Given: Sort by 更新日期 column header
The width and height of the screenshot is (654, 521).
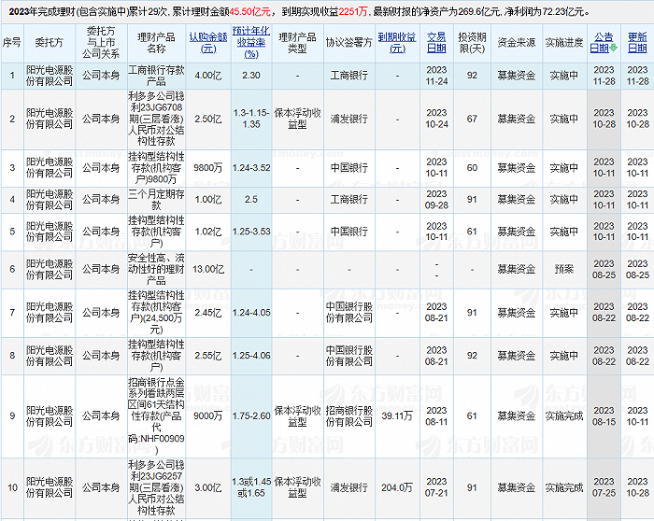Looking at the screenshot, I should point(637,43).
